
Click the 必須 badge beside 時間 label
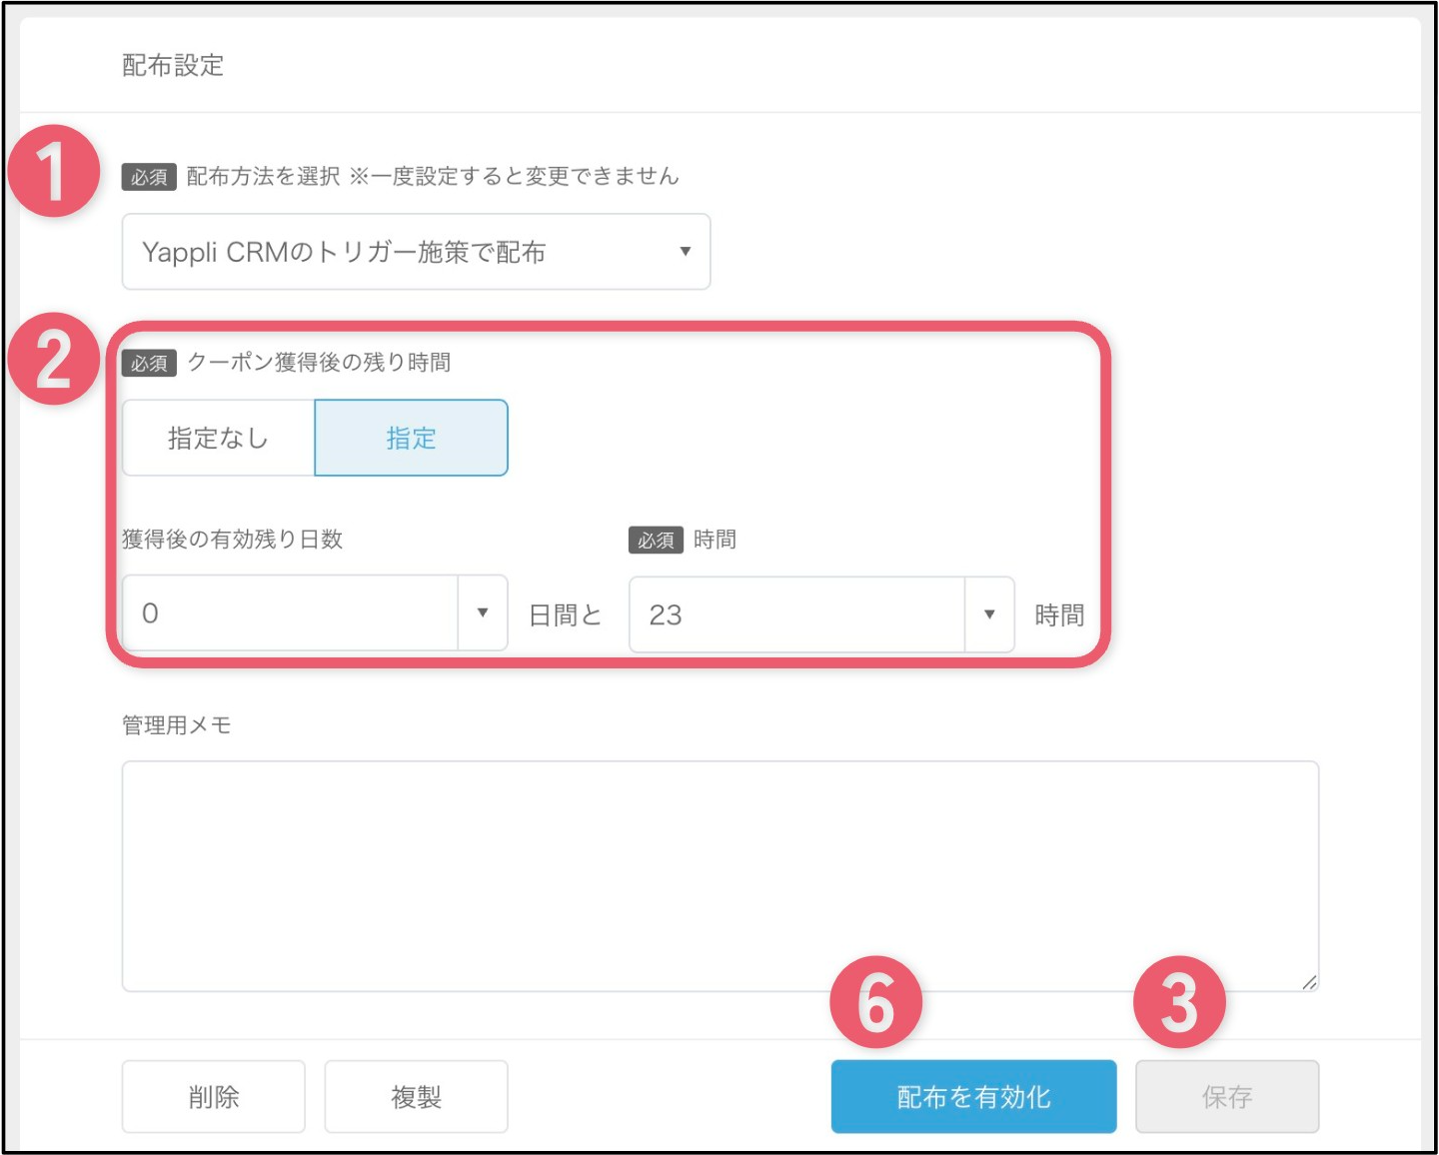coord(656,541)
